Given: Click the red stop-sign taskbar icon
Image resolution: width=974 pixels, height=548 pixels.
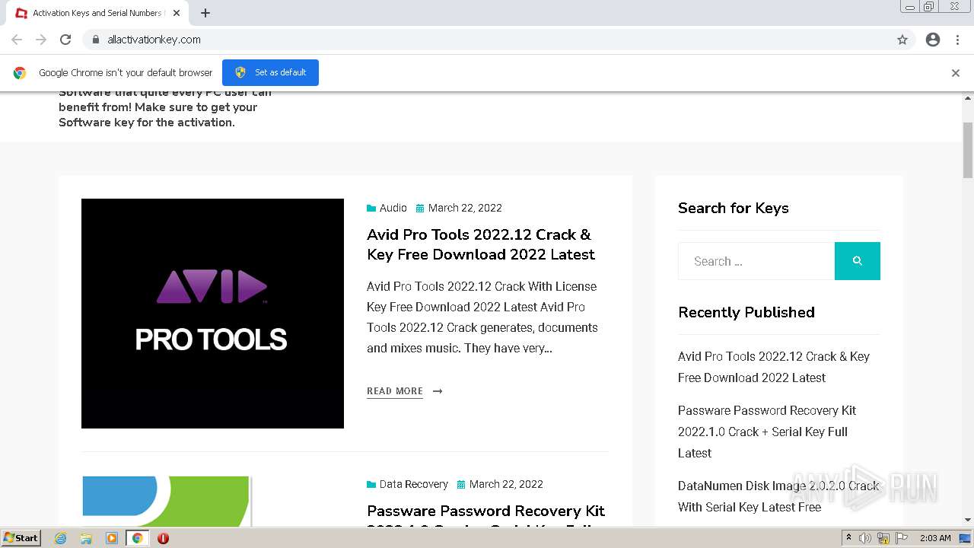Looking at the screenshot, I should coord(163,538).
